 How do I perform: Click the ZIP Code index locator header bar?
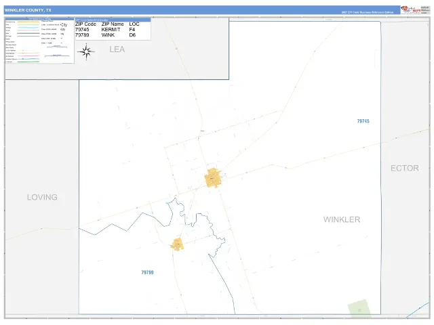tap(113, 20)
